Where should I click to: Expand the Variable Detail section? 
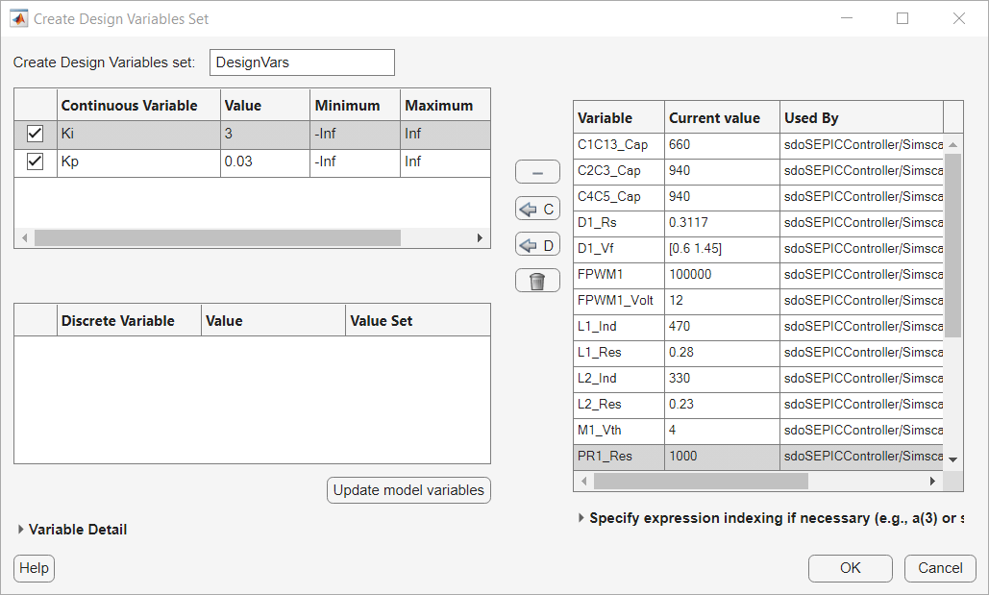(22, 530)
